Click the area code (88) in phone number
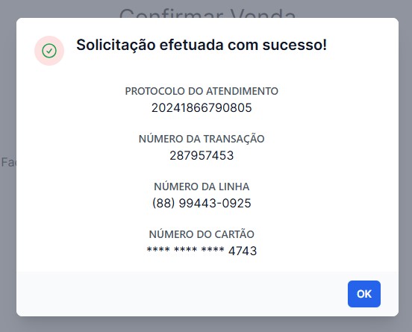The image size is (412, 332). click(163, 203)
